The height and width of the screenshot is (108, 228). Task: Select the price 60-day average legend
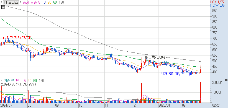[x=55, y=2]
